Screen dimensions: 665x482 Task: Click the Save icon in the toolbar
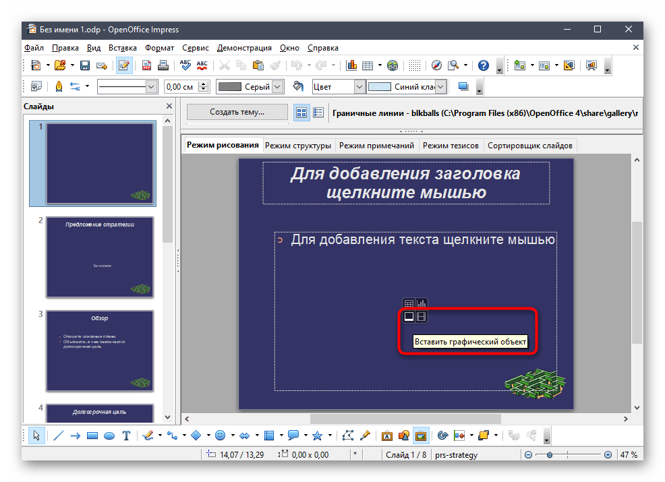tap(85, 65)
